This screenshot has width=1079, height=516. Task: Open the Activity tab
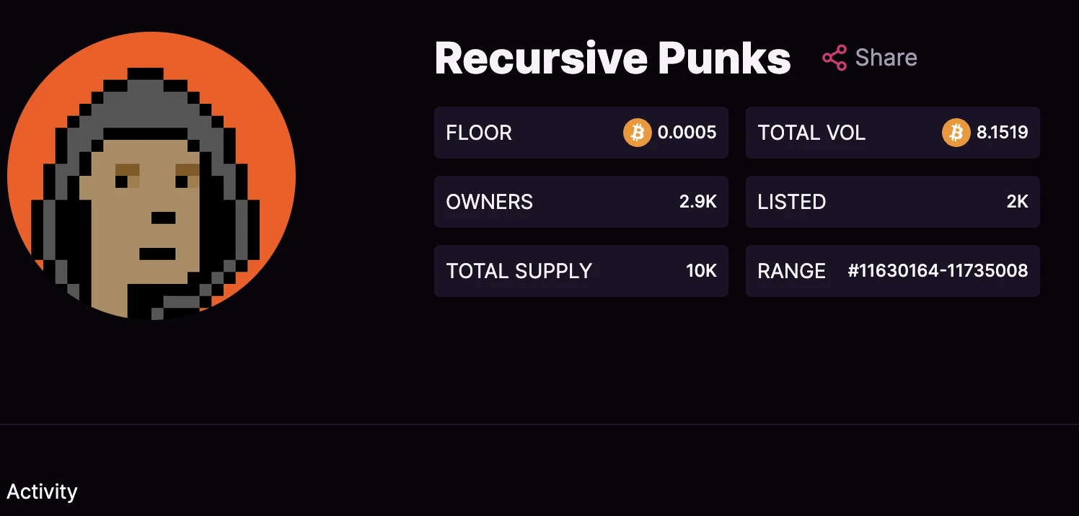point(42,492)
